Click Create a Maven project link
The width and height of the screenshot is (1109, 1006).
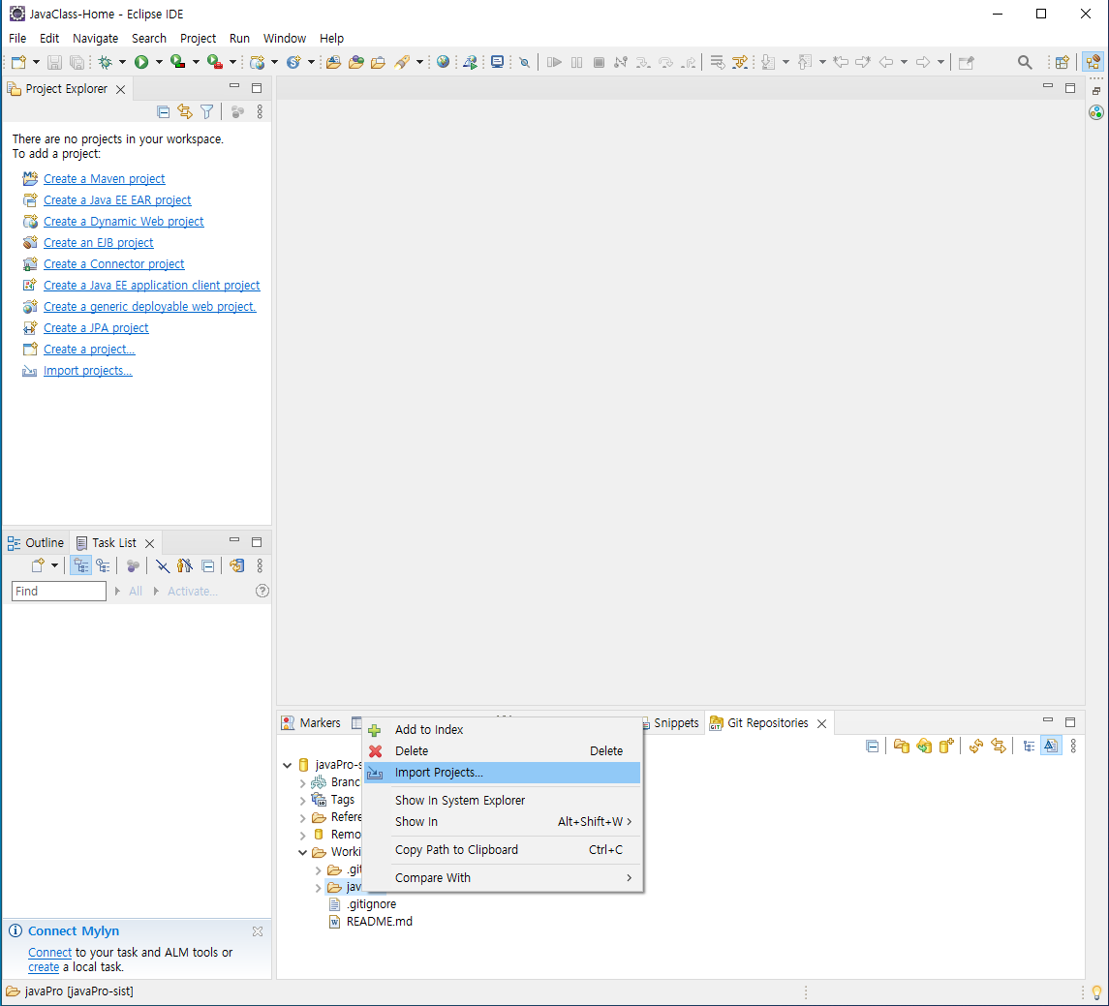[x=104, y=179]
